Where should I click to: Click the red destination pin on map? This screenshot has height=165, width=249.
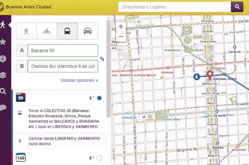(x=210, y=75)
